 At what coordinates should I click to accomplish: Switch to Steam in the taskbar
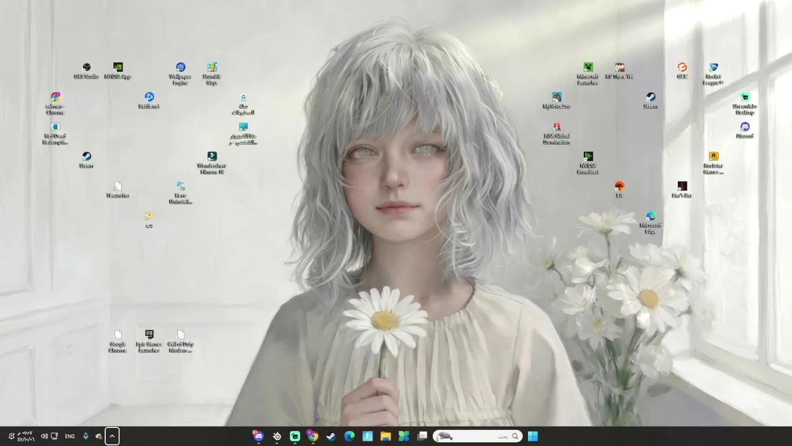click(331, 436)
